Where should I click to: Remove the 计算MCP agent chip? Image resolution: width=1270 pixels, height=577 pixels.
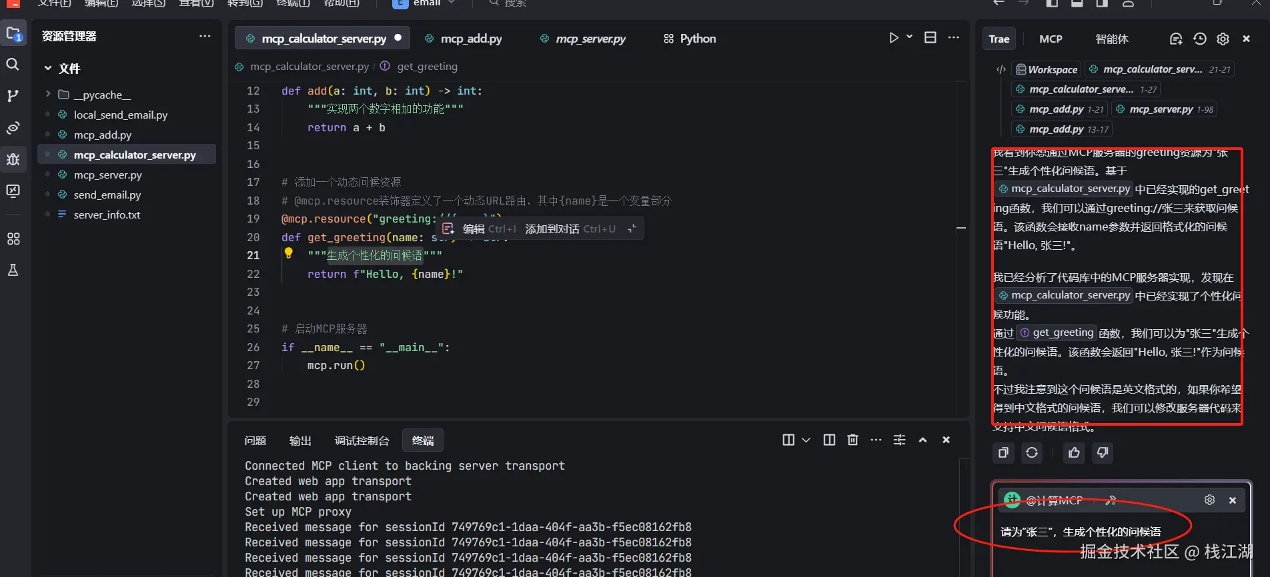pyautogui.click(x=1233, y=500)
